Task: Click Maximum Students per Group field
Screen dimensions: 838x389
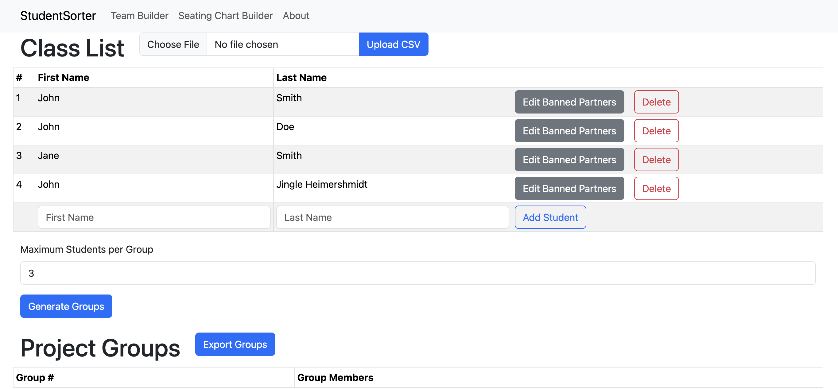Action: coord(417,273)
